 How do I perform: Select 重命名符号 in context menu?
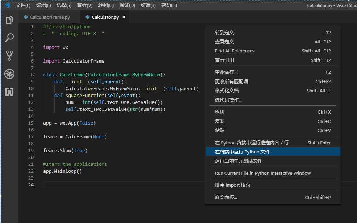[273, 72]
